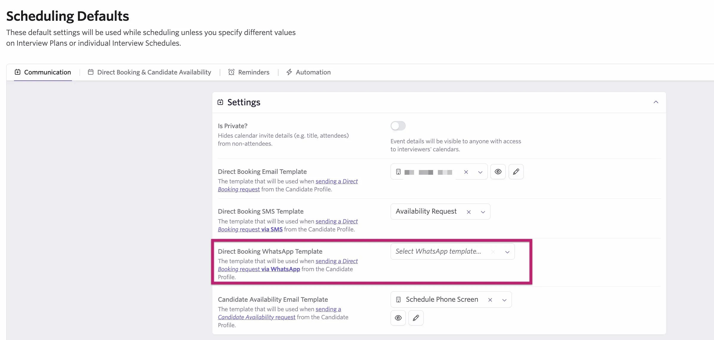
Task: Collapse the Settings section
Action: pyautogui.click(x=656, y=102)
